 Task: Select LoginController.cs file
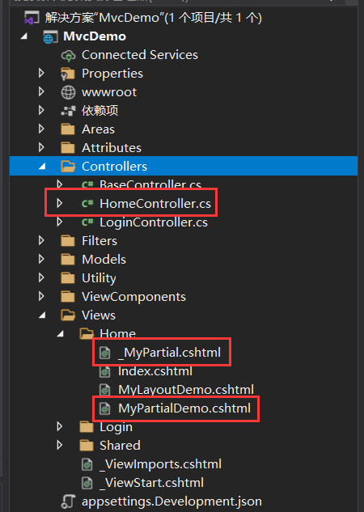coord(154,222)
